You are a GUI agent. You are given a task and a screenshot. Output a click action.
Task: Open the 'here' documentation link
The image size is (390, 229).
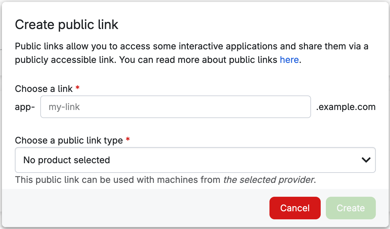pyautogui.click(x=289, y=60)
